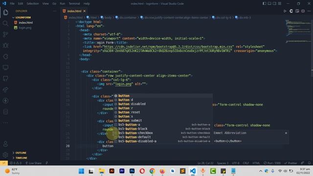The width and height of the screenshot is (313, 176).
Task: Change encoding via UTF-8 status item
Action: 236,163
